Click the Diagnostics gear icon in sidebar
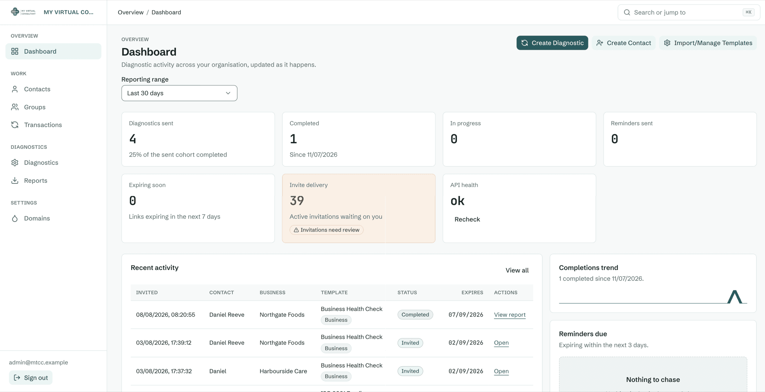765x392 pixels. tap(15, 163)
